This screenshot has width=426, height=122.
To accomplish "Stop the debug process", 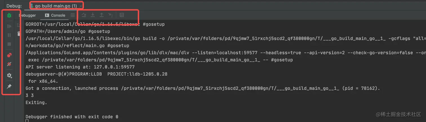I will (x=9, y=44).
